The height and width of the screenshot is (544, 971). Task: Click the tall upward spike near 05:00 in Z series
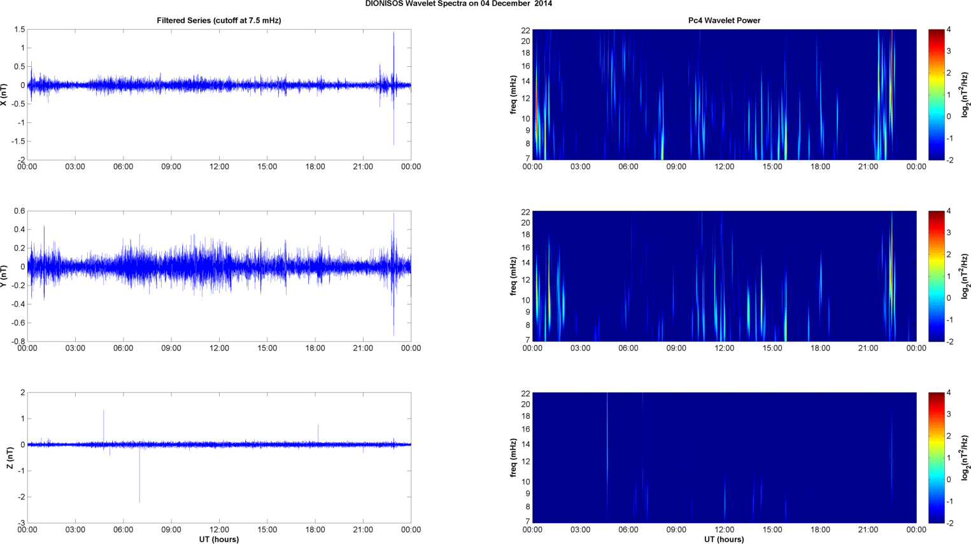tap(104, 427)
